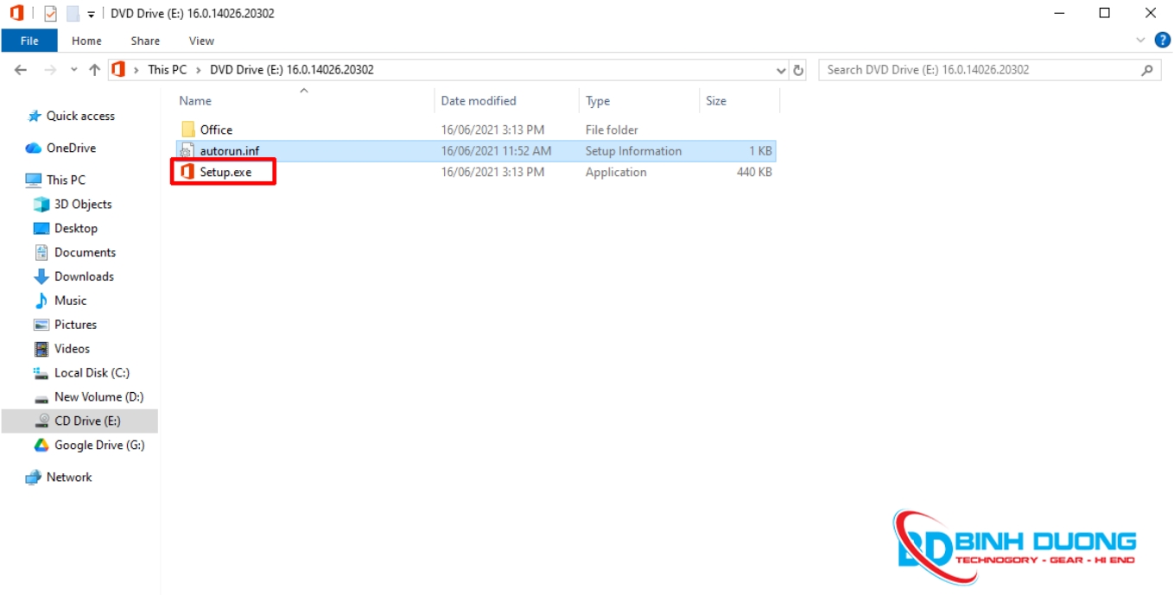Open OneDrive in navigation pane
The height and width of the screenshot is (595, 1174).
71,148
